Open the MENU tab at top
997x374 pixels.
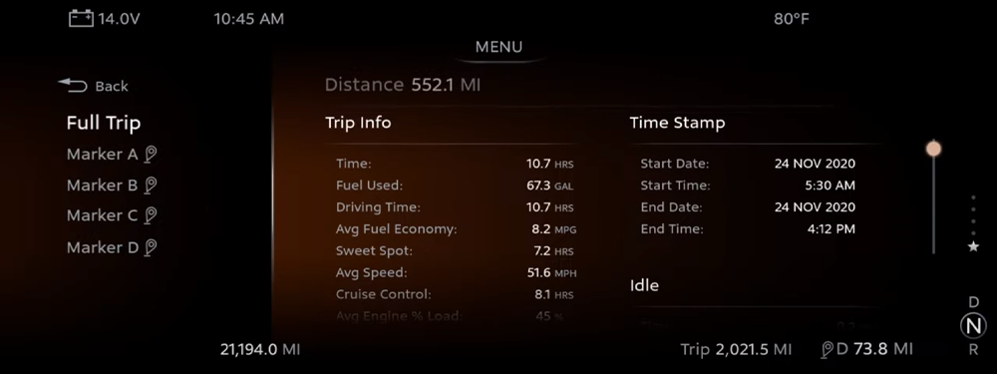pos(499,47)
